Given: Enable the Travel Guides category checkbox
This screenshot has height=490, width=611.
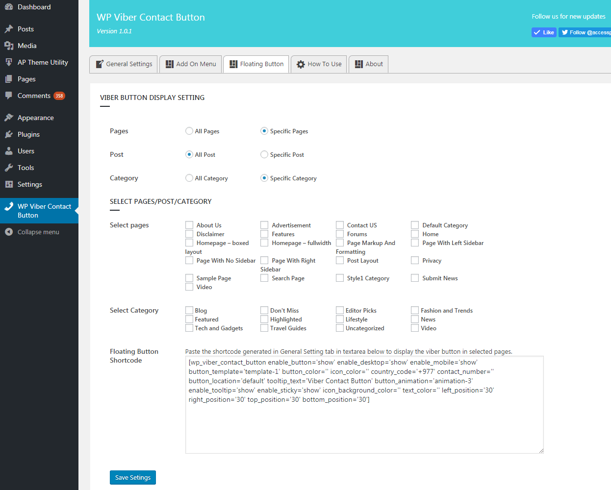Looking at the screenshot, I should pyautogui.click(x=264, y=328).
